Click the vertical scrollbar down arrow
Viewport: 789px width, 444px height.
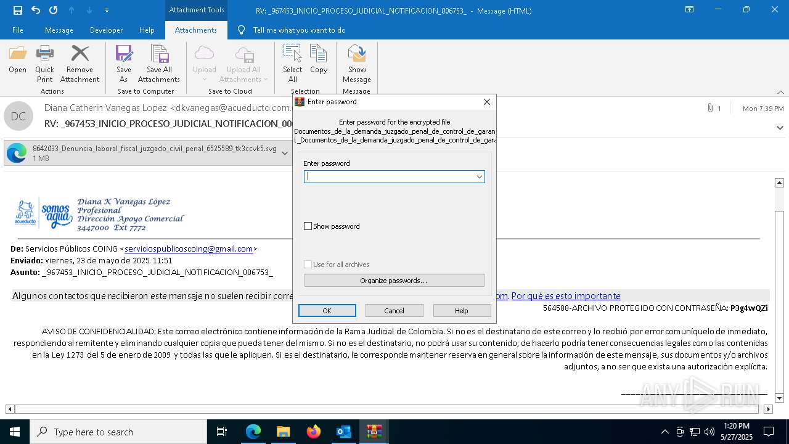tap(779, 398)
